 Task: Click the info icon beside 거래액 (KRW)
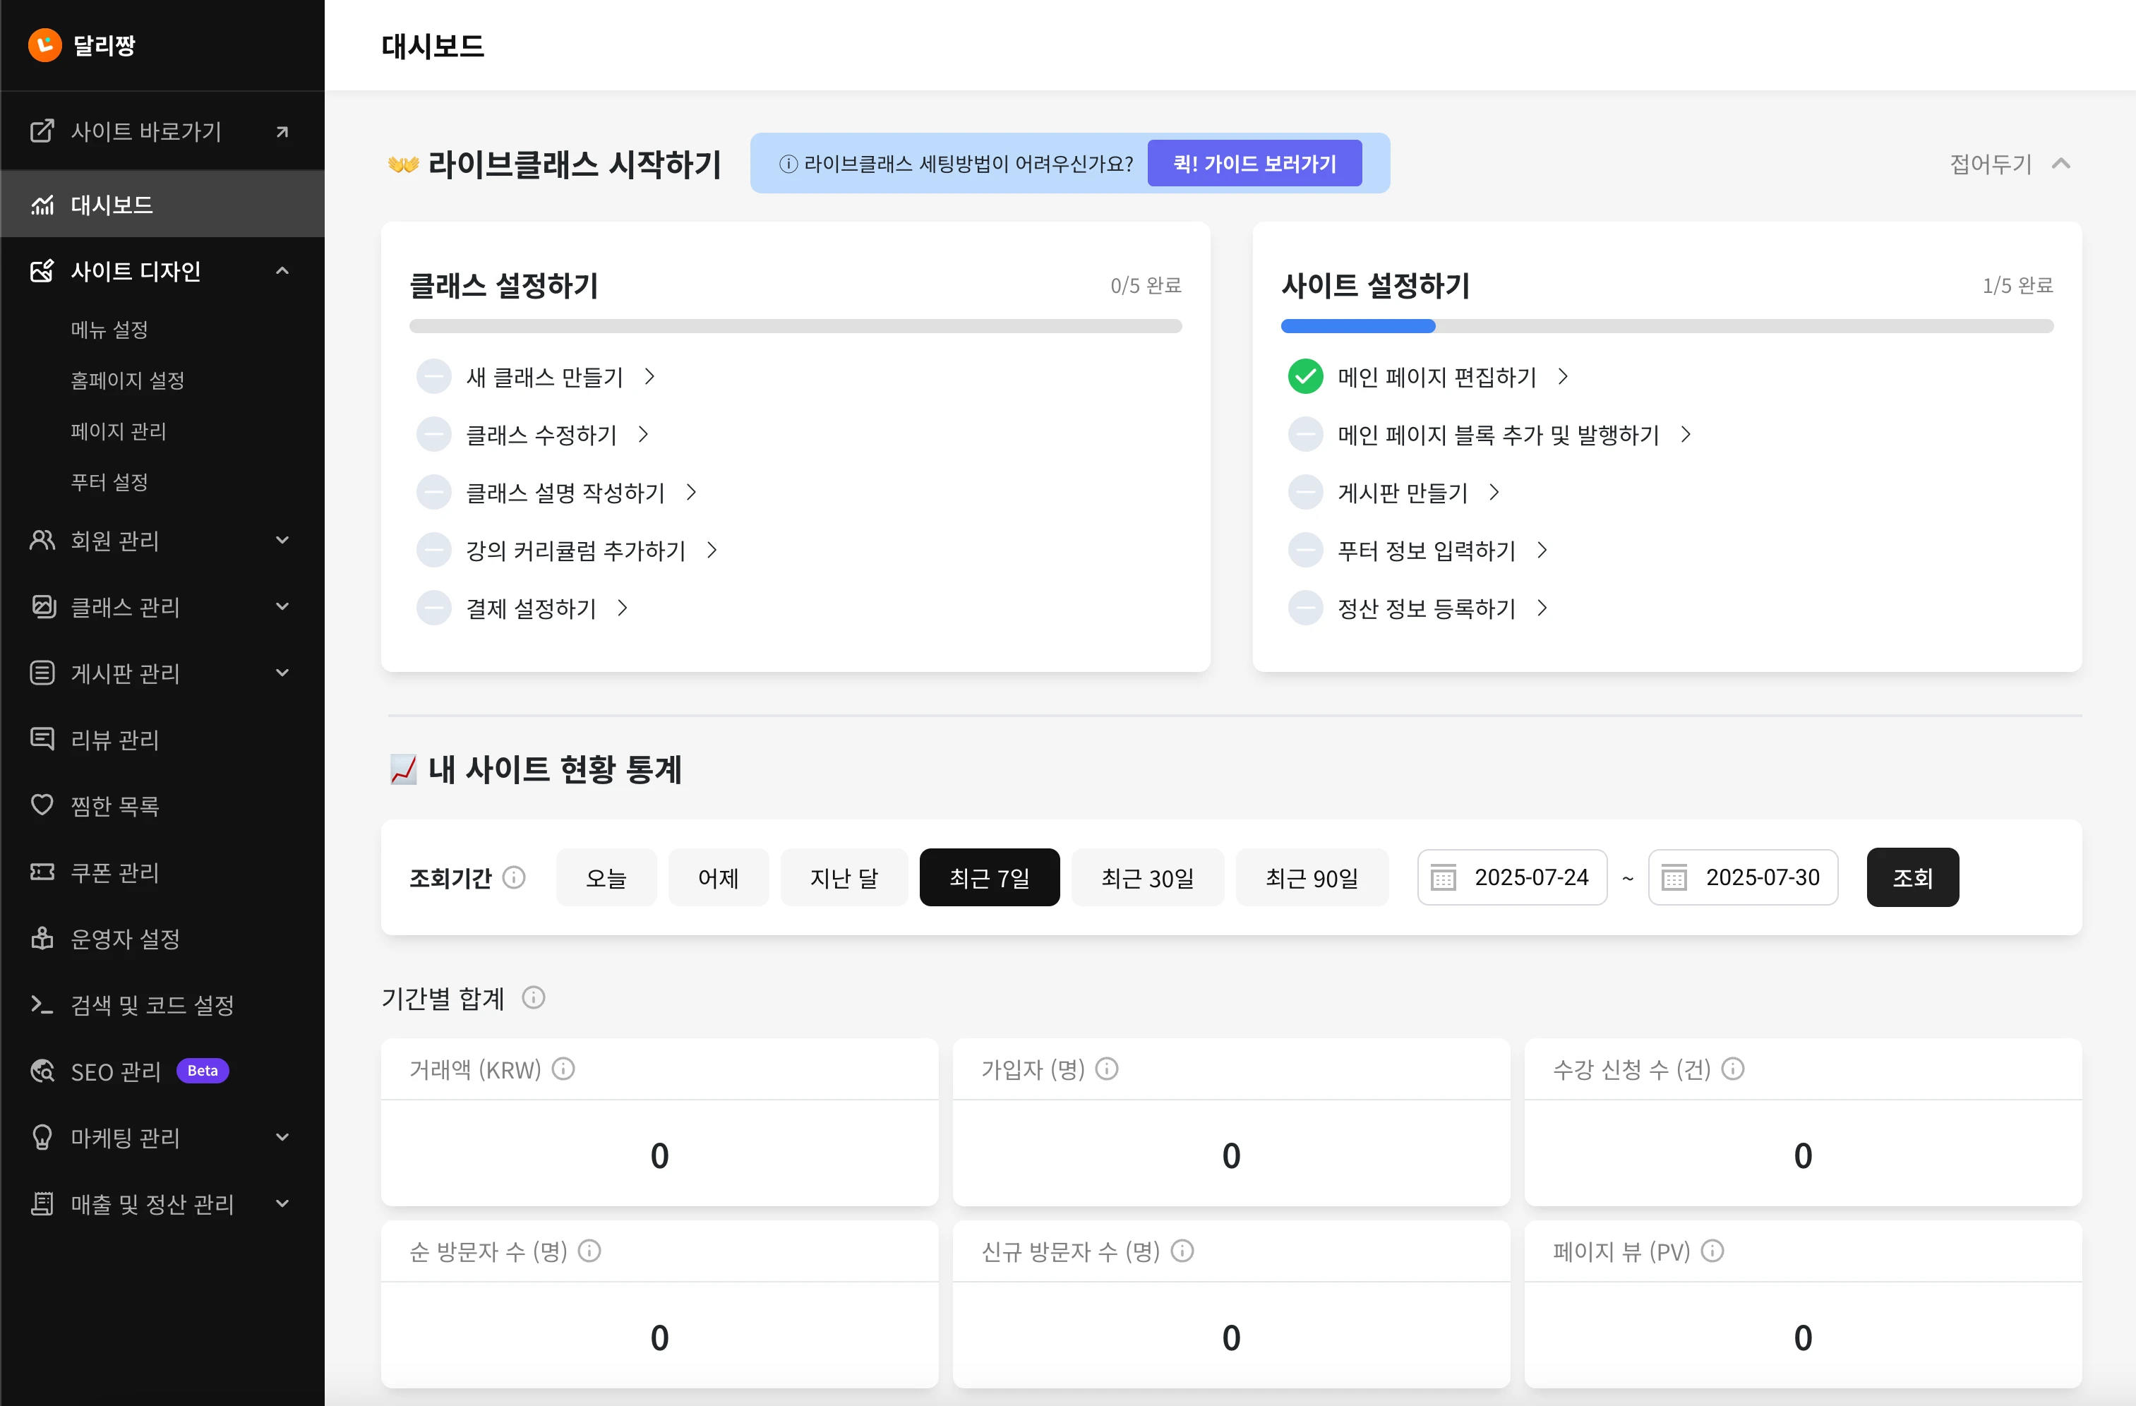click(563, 1069)
